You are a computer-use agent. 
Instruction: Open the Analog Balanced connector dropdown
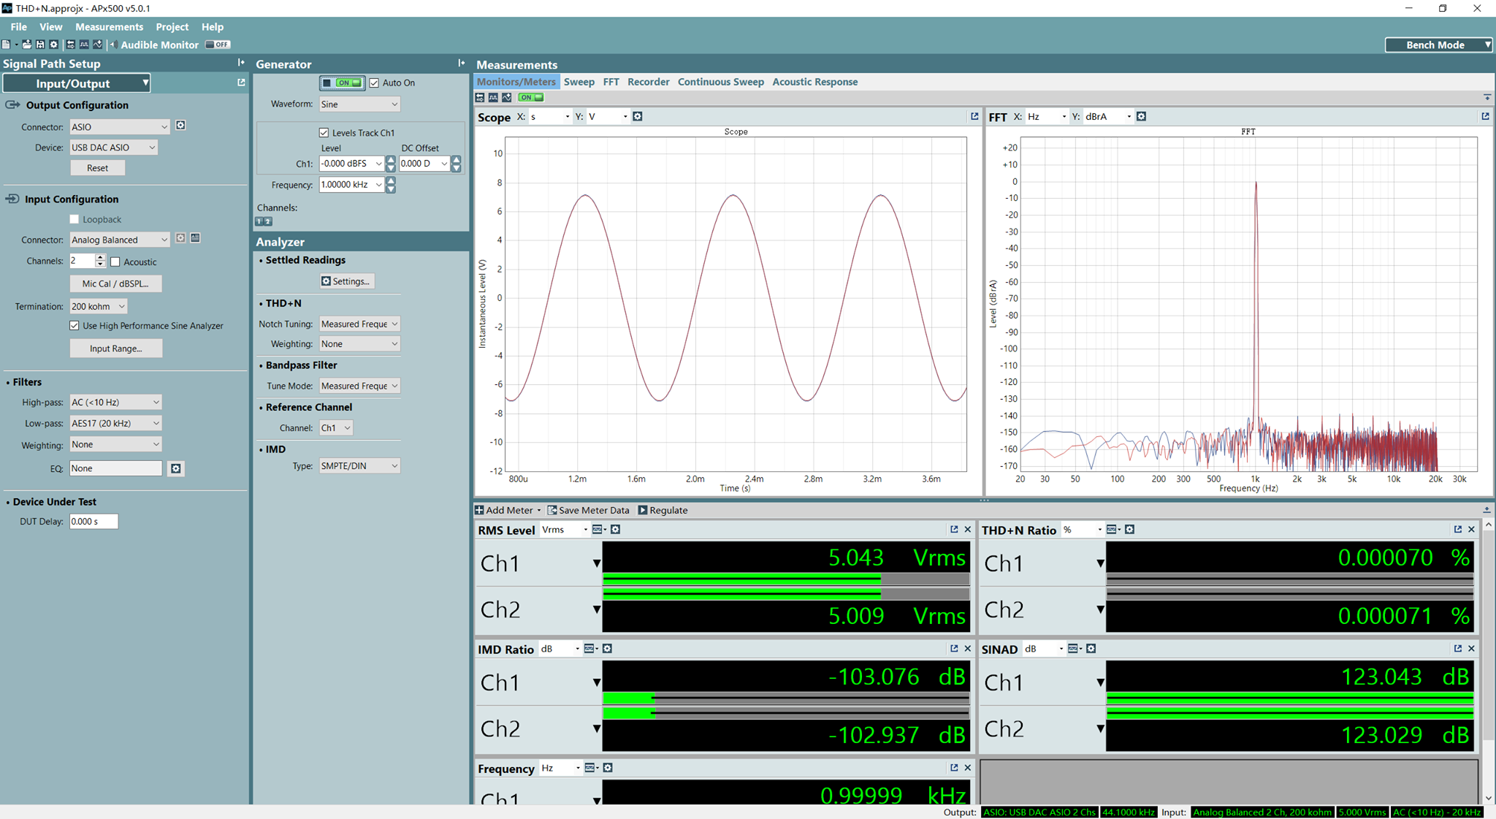click(x=119, y=240)
